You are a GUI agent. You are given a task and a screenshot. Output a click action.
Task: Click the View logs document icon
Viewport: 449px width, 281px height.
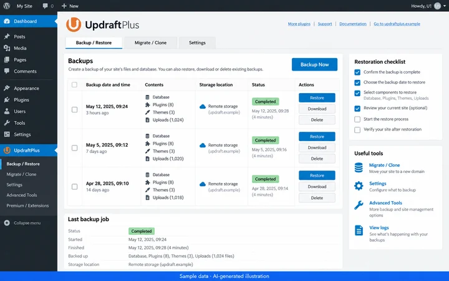(359, 230)
